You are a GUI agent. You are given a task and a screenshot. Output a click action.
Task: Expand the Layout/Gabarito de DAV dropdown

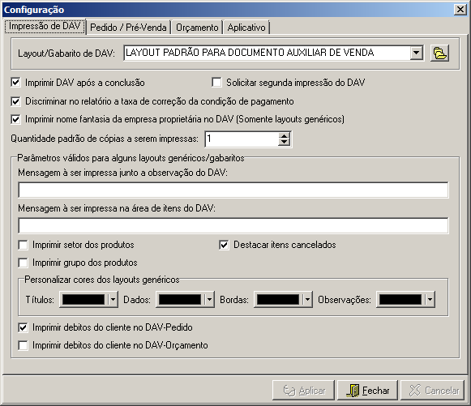coord(417,53)
